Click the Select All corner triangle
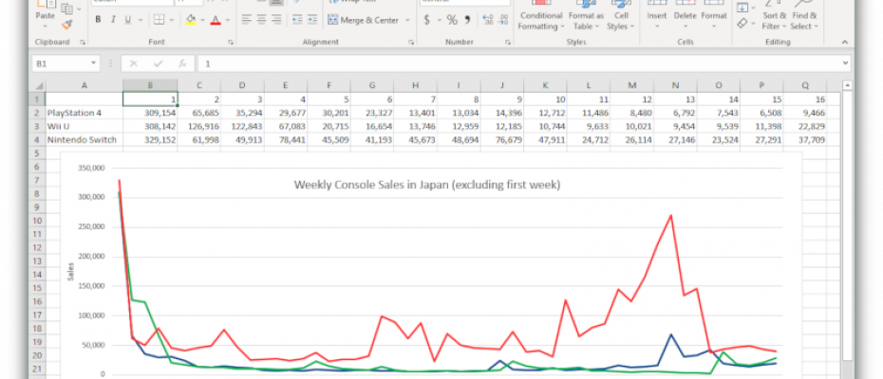Viewport: 883px width, 379px height. tap(39, 85)
